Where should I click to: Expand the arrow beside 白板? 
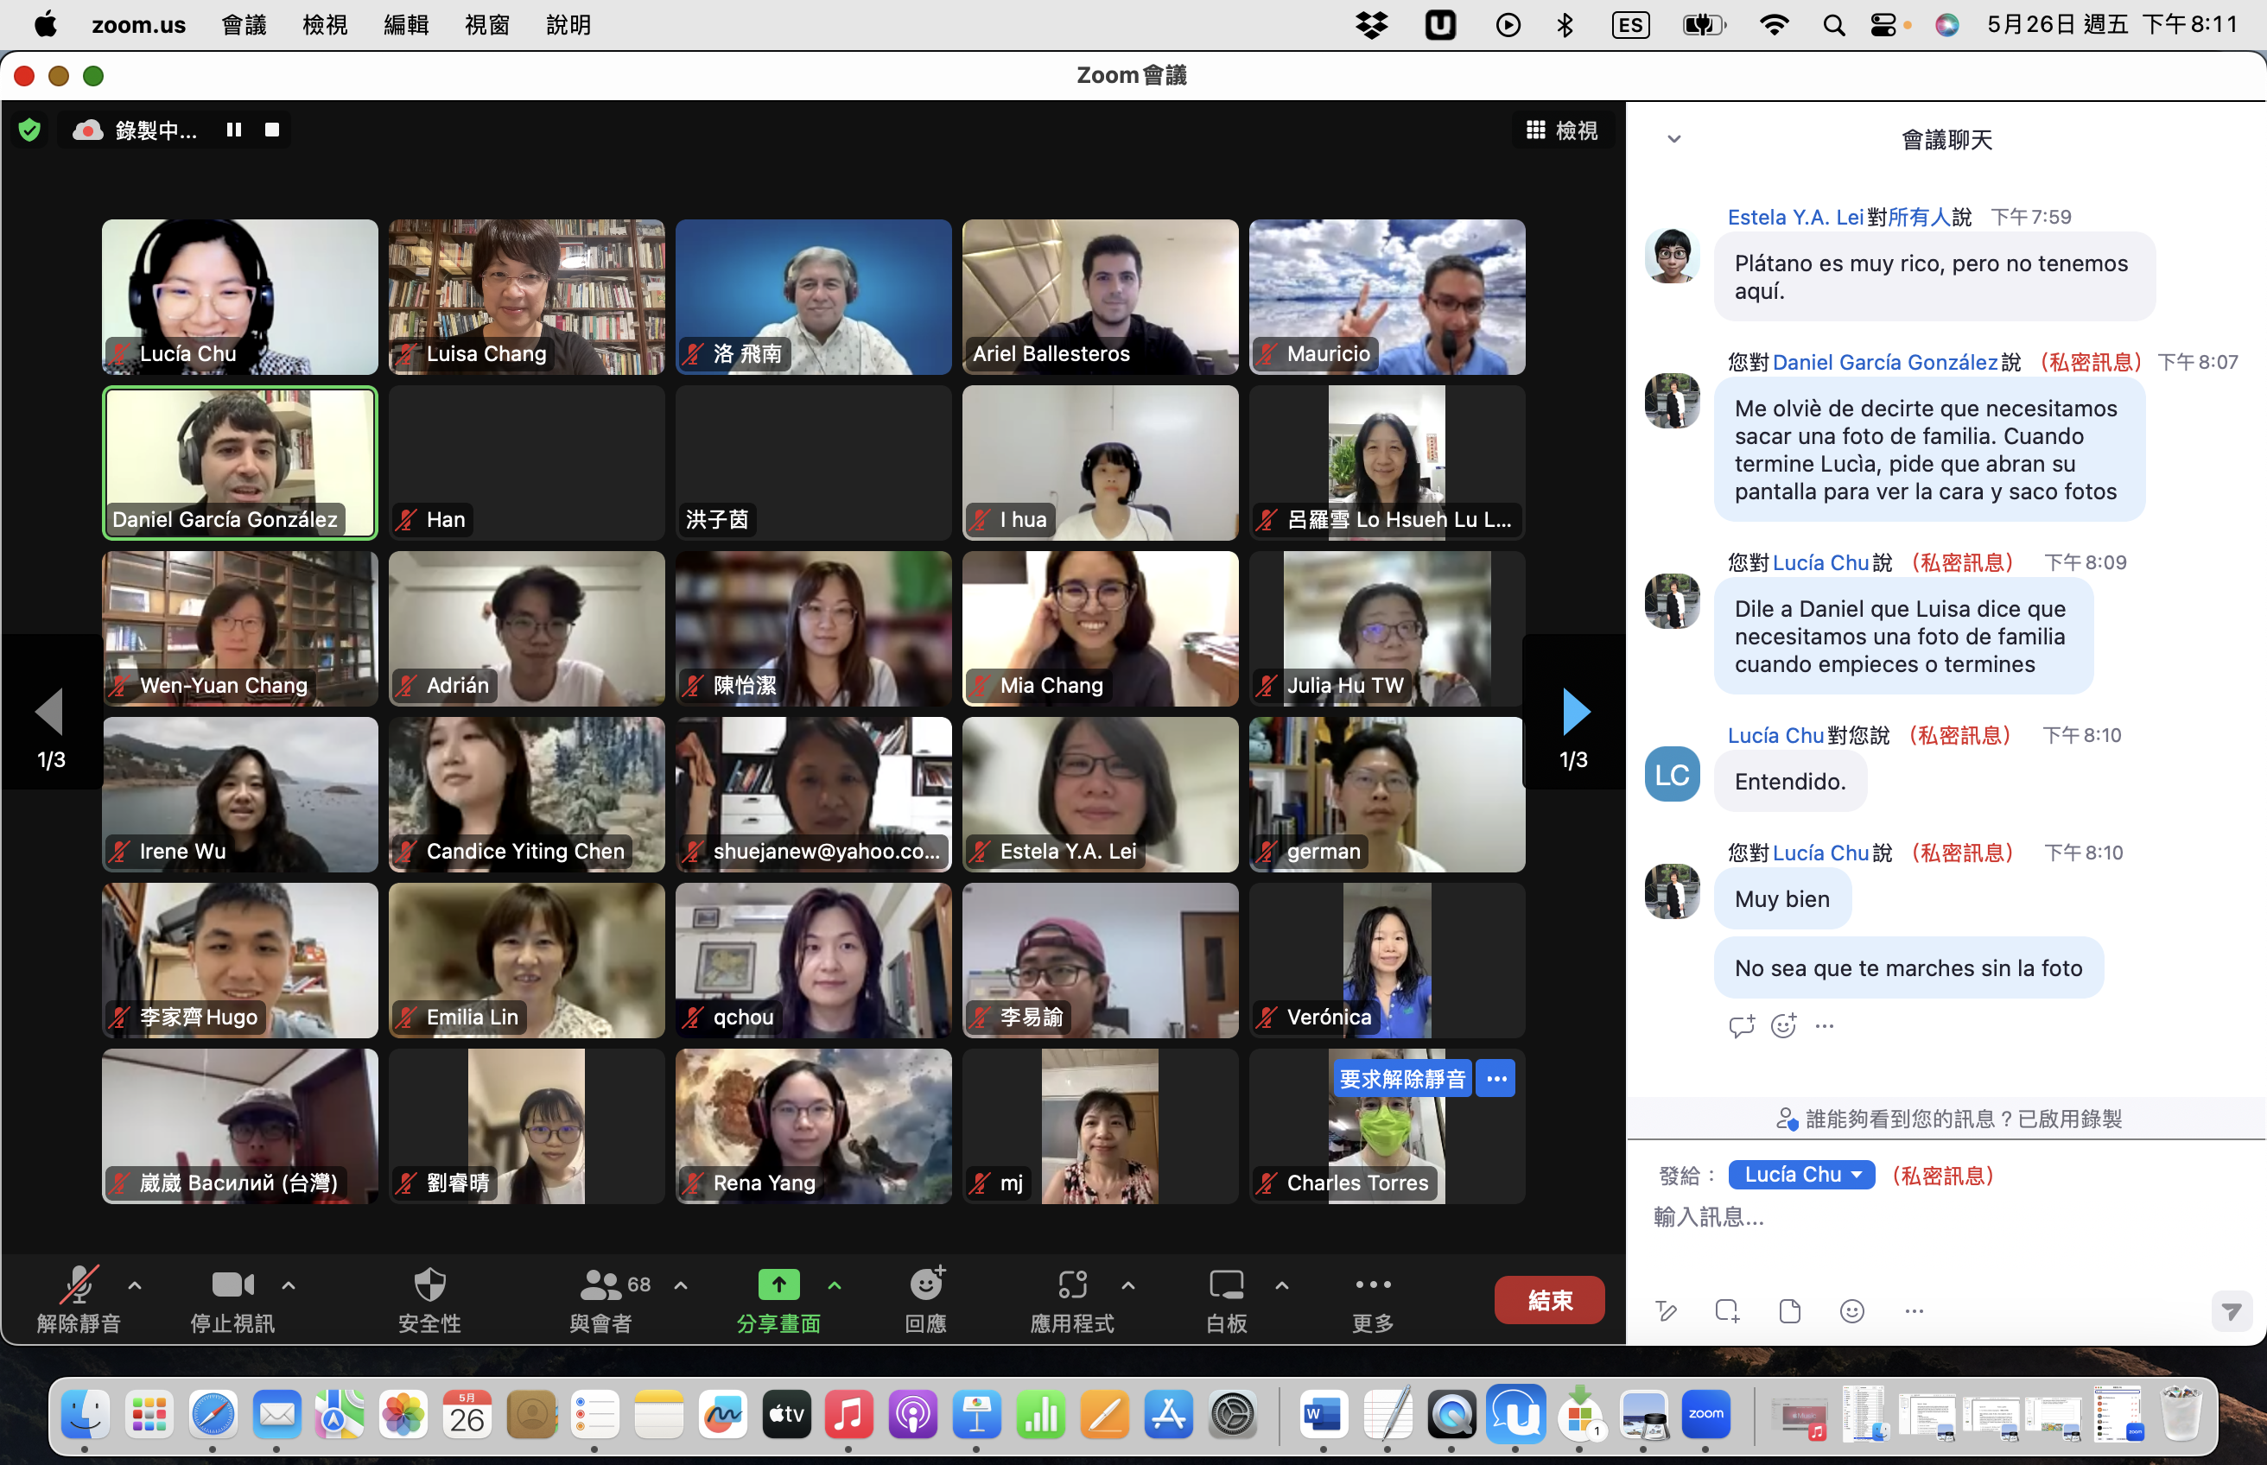coord(1282,1286)
